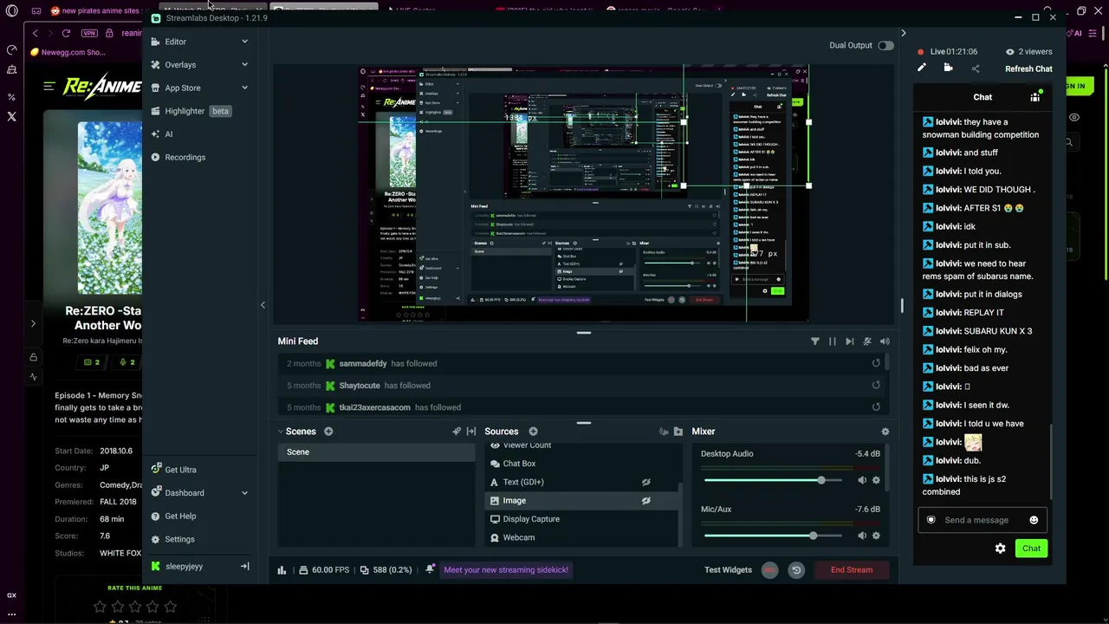The width and height of the screenshot is (1109, 624).
Task: Mute the Desktop Audio channel
Action: coord(861,480)
